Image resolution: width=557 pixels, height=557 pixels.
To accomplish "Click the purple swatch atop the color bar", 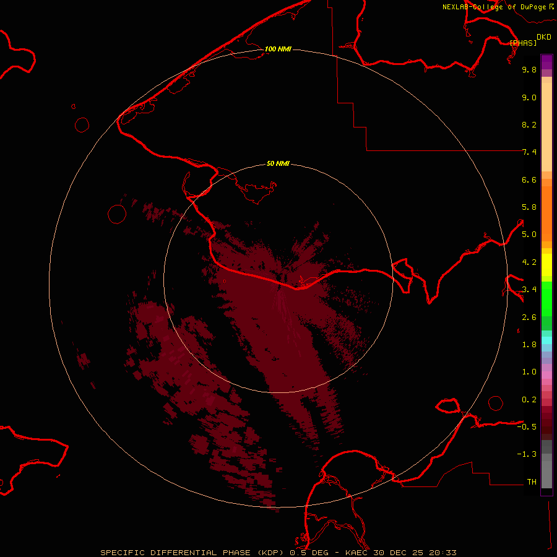I will [x=546, y=62].
